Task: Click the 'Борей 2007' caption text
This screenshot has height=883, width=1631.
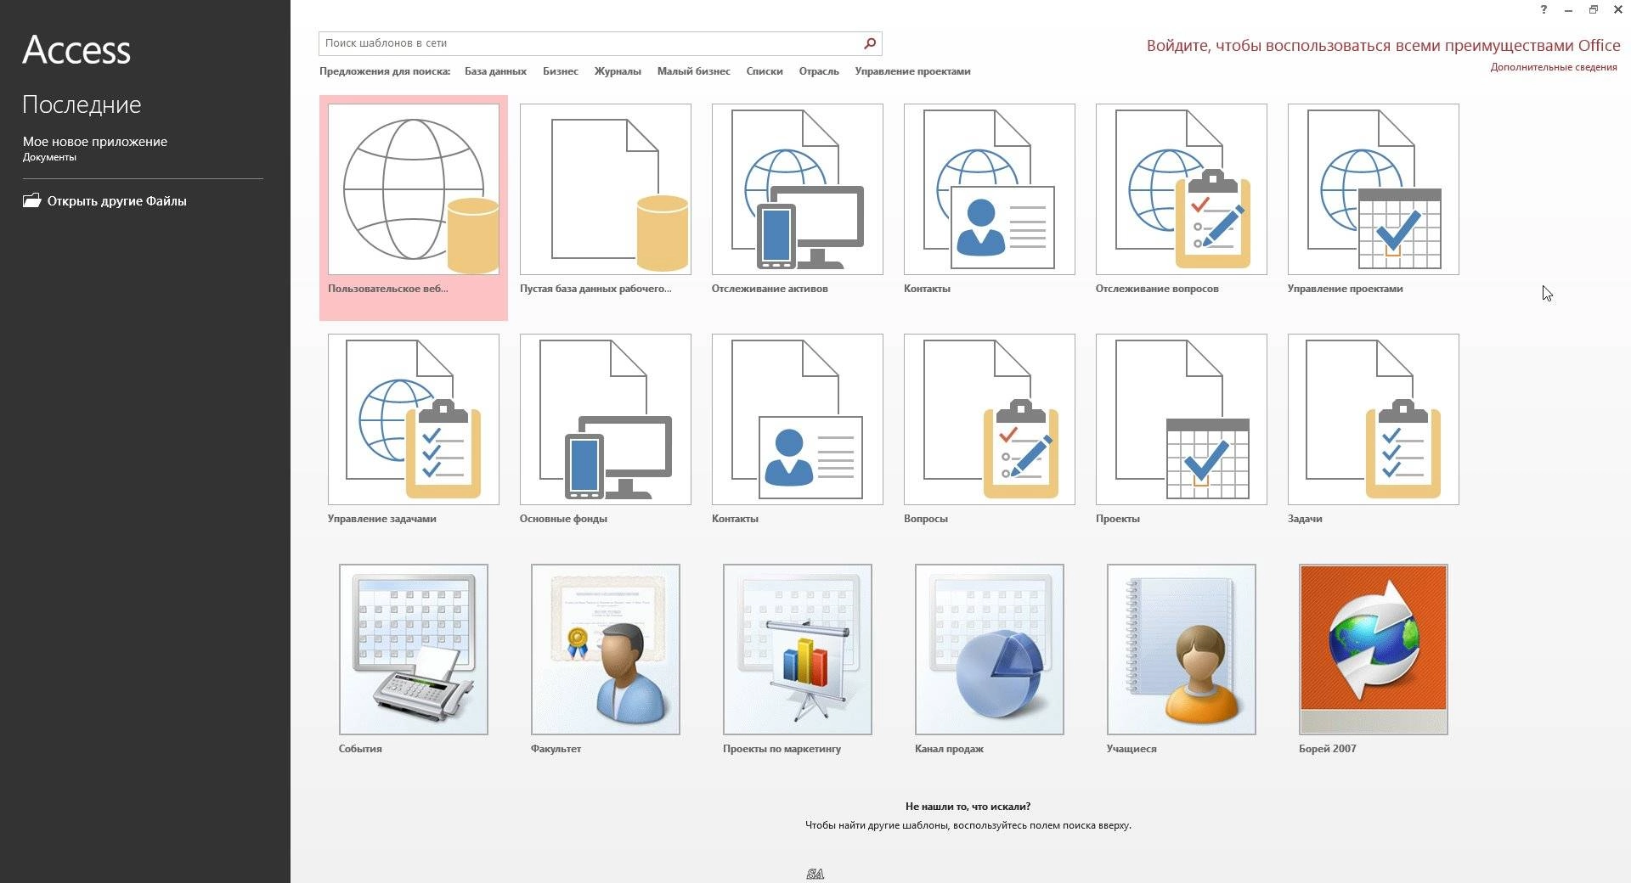Action: (1328, 749)
